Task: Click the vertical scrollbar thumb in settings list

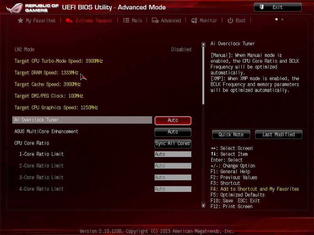Action: 203,75
